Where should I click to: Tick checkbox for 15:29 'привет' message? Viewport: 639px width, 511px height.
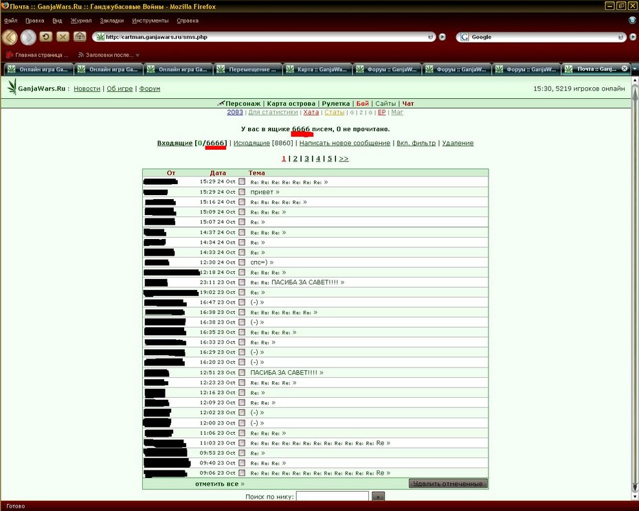[242, 192]
